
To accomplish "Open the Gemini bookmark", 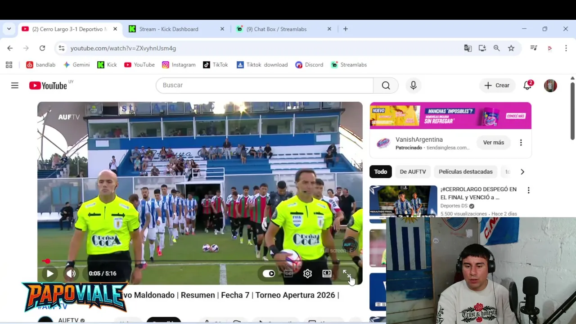I will pyautogui.click(x=76, y=65).
